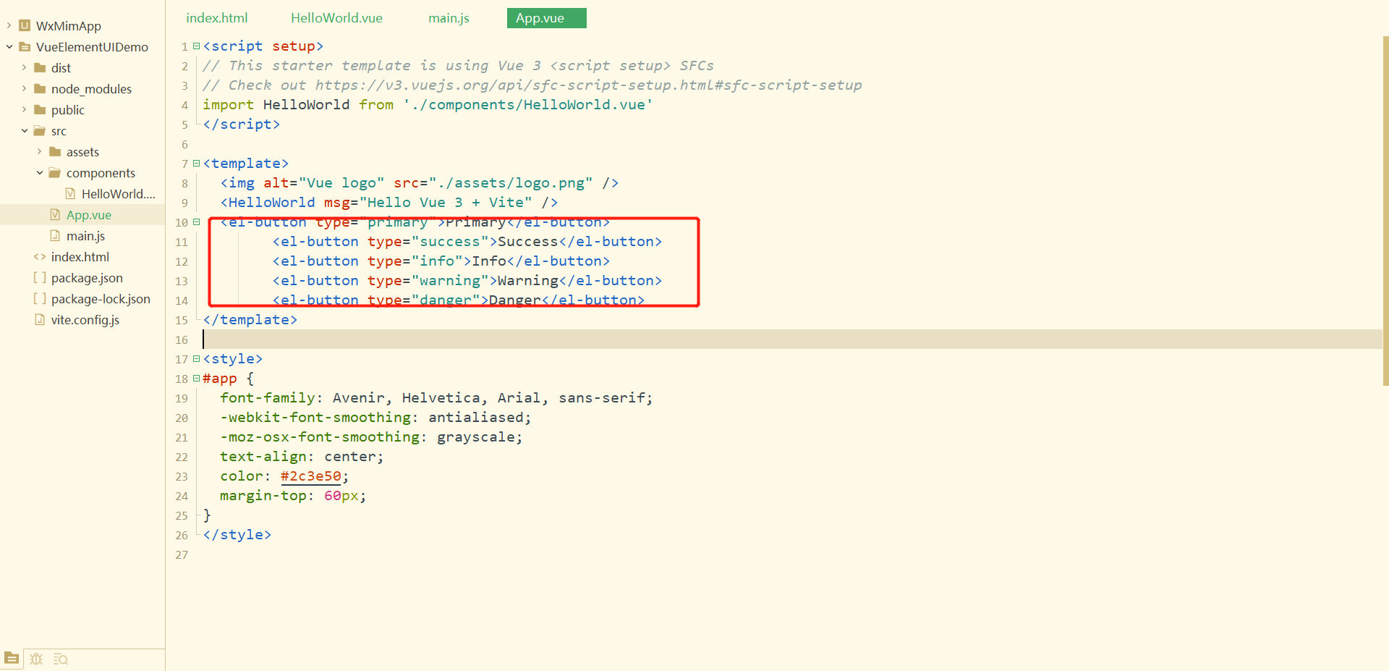Click the line number 16 in gutter

(181, 339)
